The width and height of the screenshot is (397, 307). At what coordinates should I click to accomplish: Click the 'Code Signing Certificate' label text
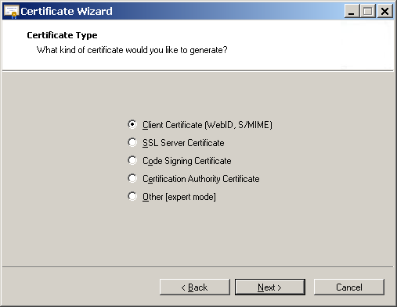point(187,161)
